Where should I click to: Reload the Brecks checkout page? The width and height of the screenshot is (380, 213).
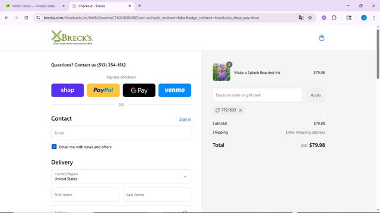click(26, 18)
